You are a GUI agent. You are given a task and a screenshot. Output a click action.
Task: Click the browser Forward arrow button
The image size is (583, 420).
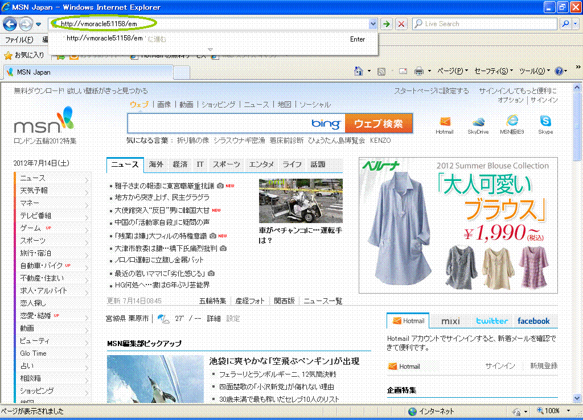click(x=25, y=24)
